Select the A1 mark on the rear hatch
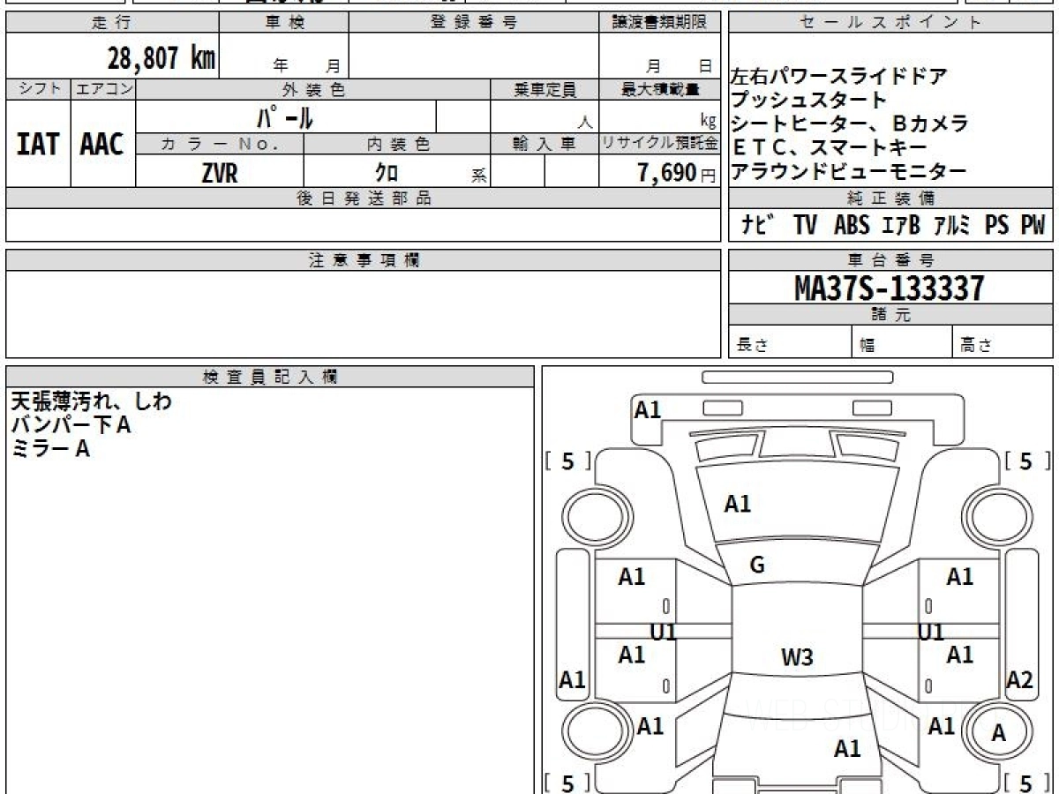This screenshot has height=794, width=1059. (x=847, y=748)
